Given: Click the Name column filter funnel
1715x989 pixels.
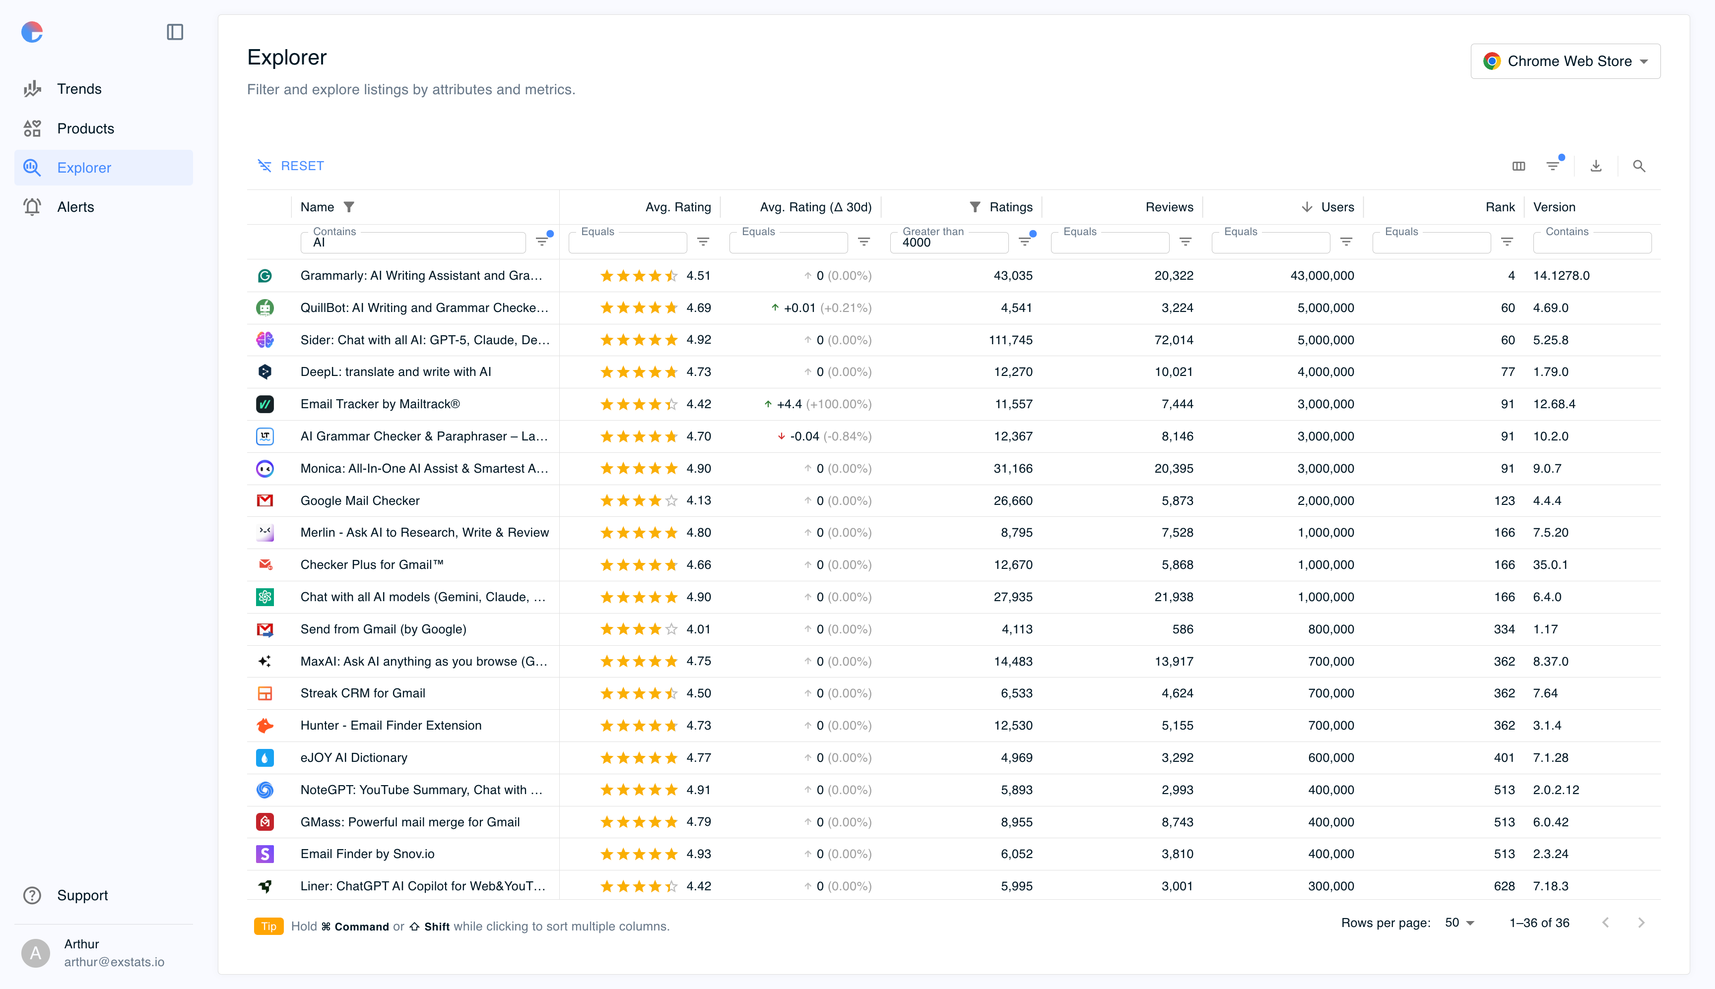Looking at the screenshot, I should [x=349, y=207].
